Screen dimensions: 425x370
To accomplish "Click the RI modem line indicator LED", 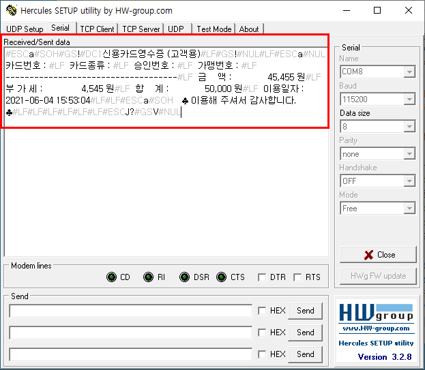I will (x=148, y=277).
